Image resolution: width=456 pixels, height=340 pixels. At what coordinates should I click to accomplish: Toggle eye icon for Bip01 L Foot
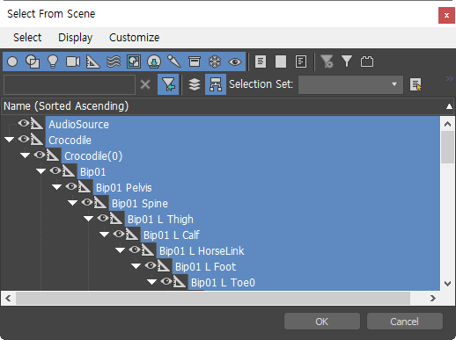[x=151, y=265]
